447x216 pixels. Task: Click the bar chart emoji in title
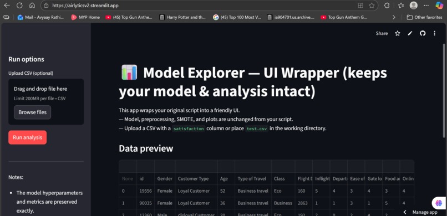(129, 73)
